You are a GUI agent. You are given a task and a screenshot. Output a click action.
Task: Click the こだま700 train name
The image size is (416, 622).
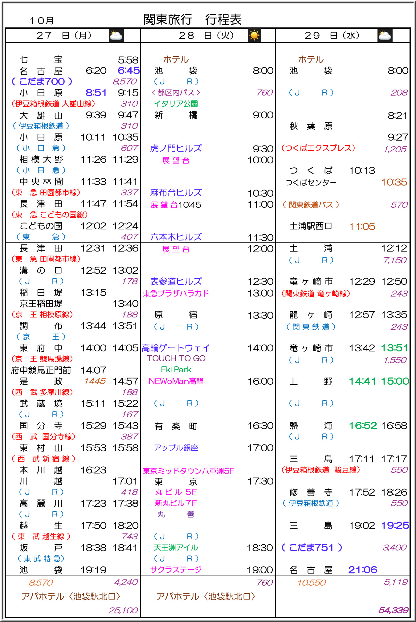click(42, 82)
